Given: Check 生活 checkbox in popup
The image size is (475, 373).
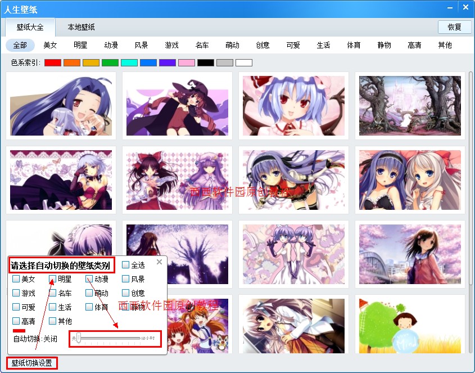Looking at the screenshot, I should [x=53, y=307].
